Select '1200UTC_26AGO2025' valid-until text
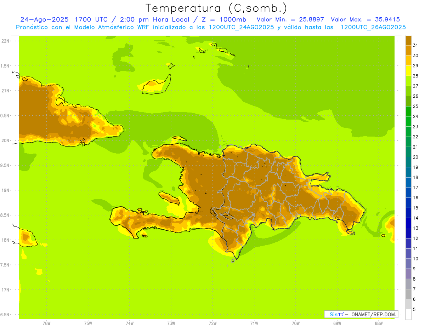The width and height of the screenshot is (425, 328). click(x=373, y=27)
